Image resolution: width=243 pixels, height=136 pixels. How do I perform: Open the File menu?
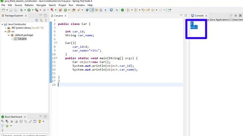click(x=3, y=5)
